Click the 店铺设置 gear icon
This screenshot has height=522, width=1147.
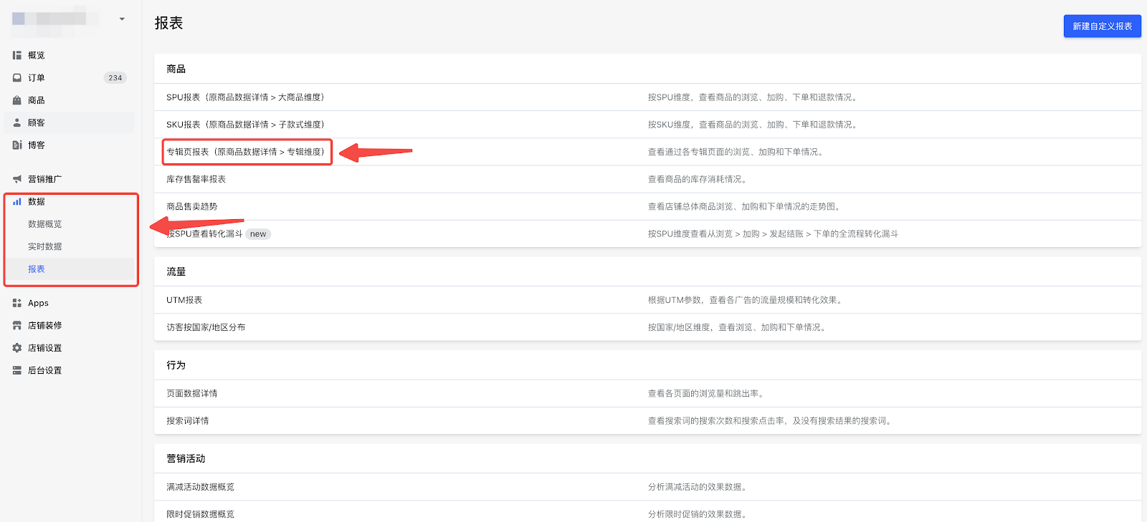tap(16, 348)
